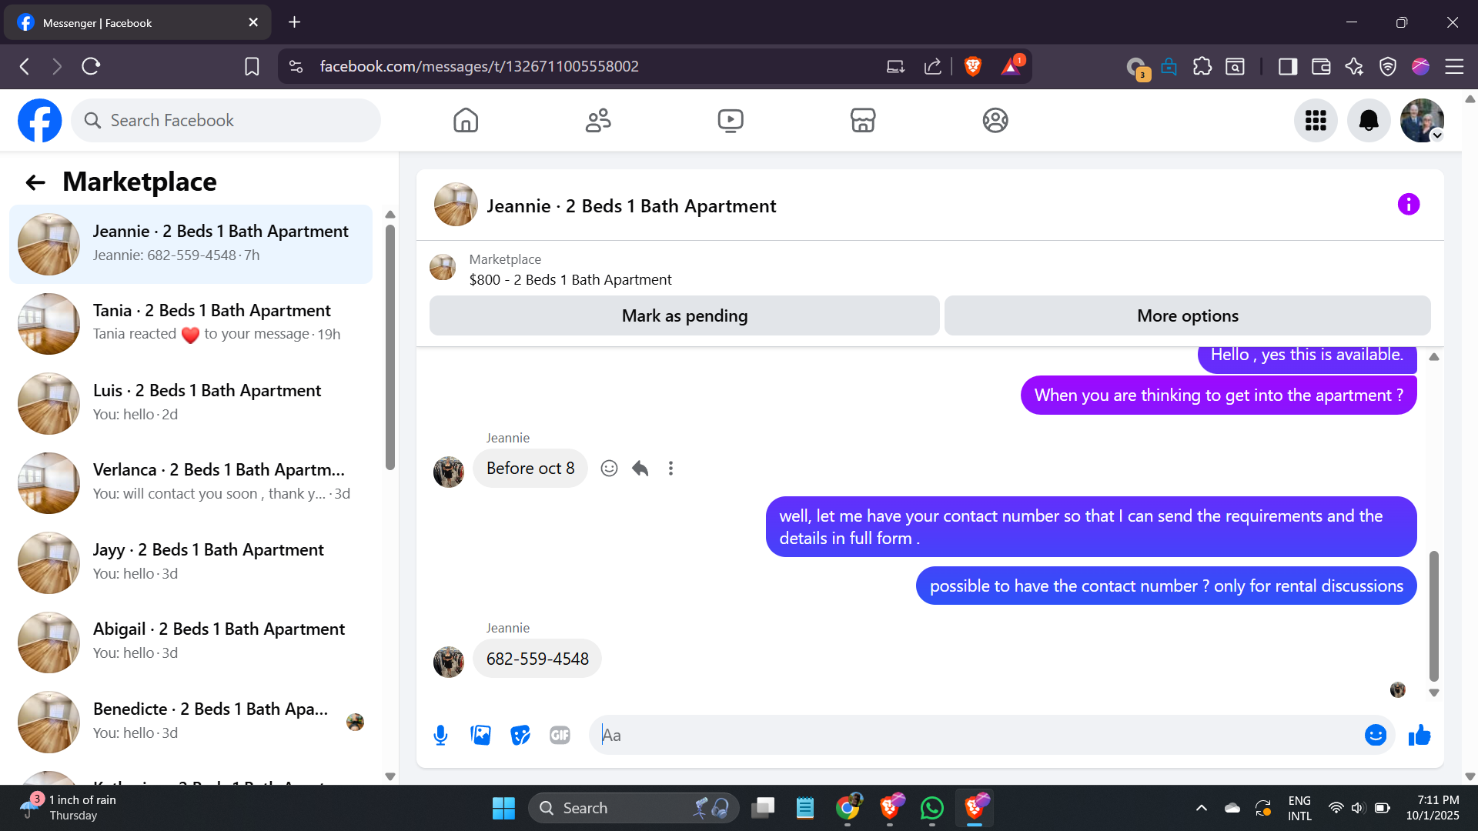Open Luis's apartment conversation
The width and height of the screenshot is (1478, 831).
point(191,403)
